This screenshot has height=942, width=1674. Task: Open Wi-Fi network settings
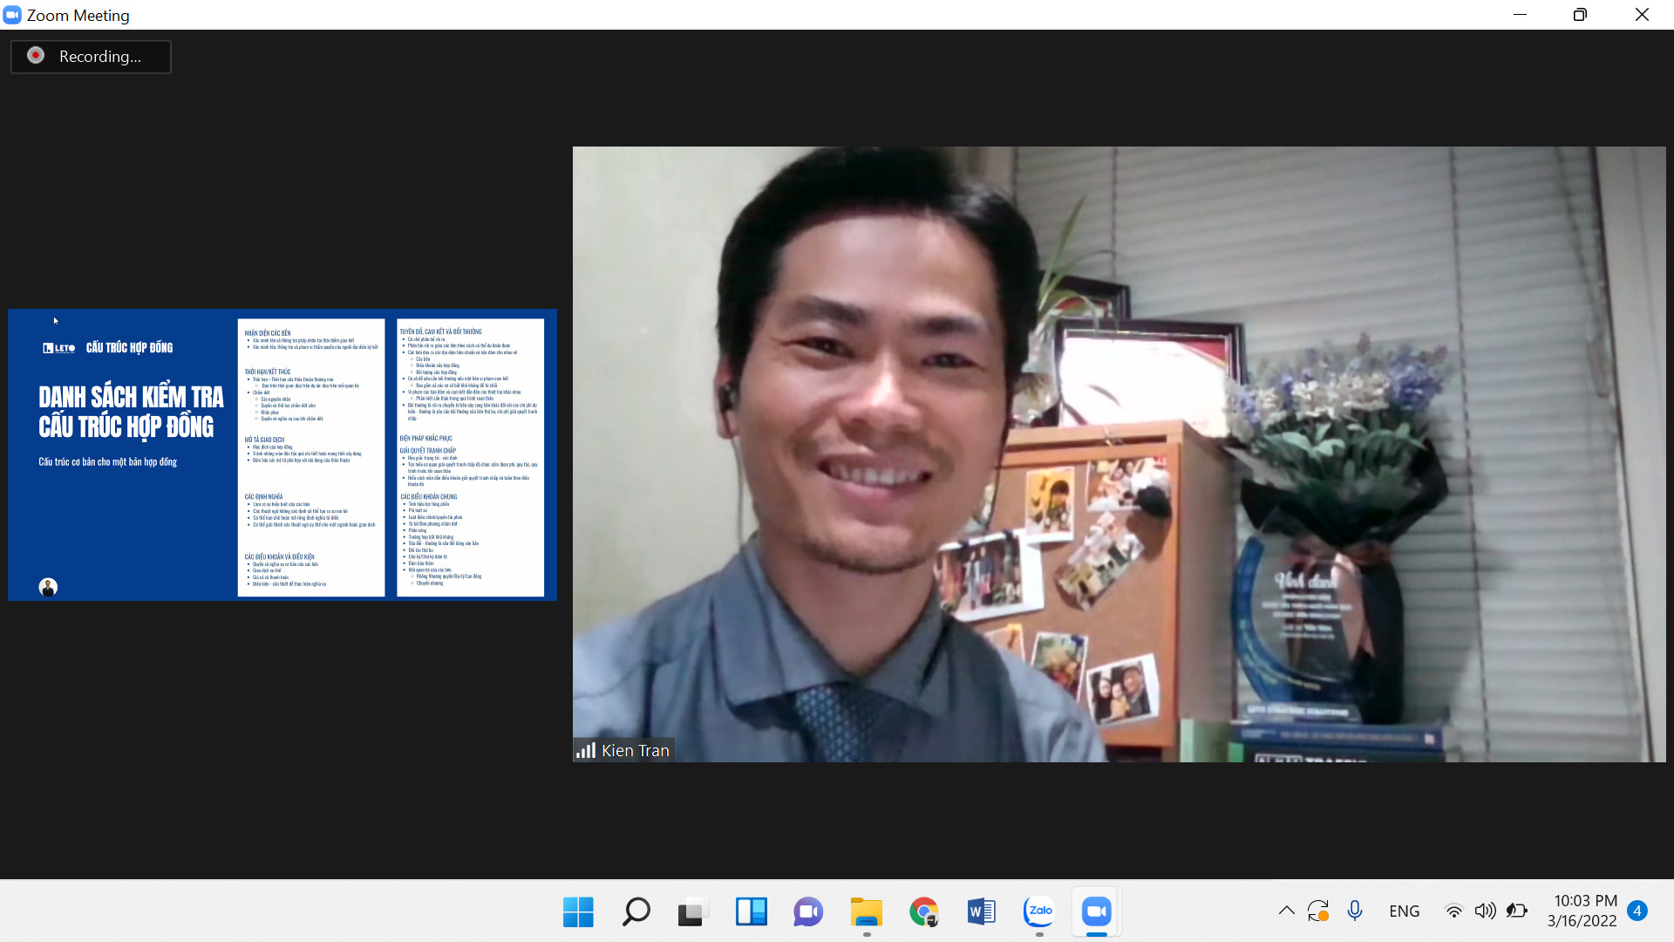pyautogui.click(x=1453, y=911)
